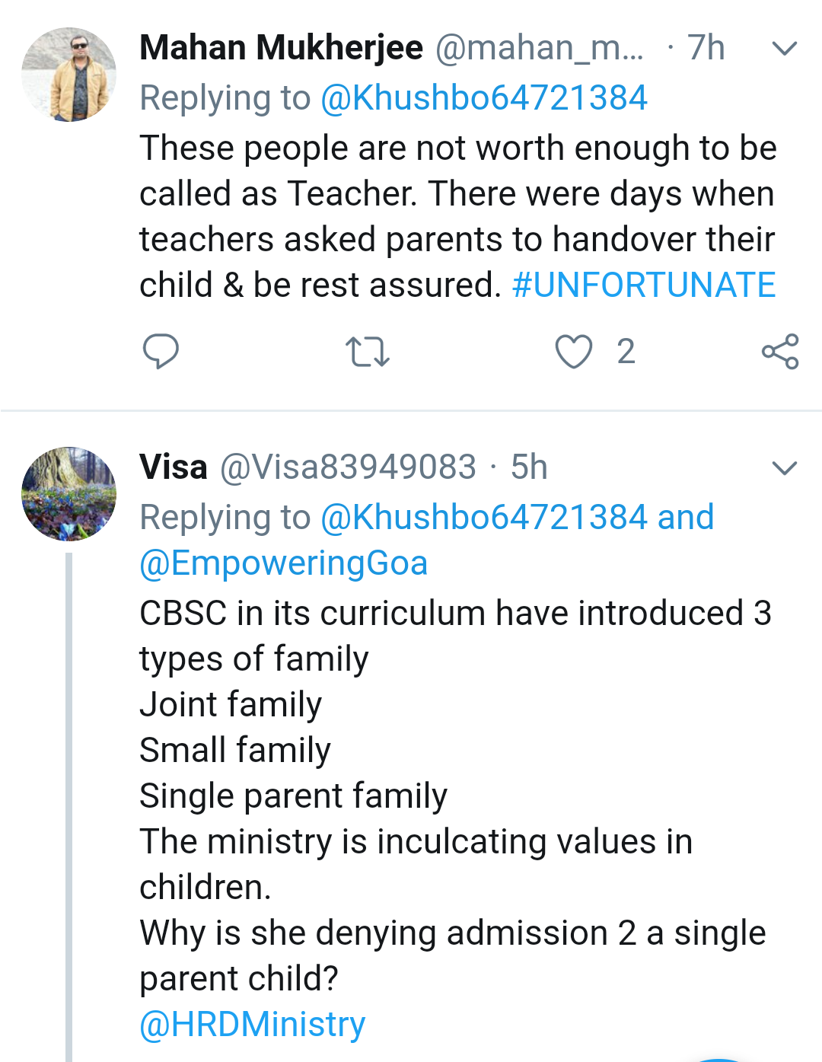Share Mahan Mukherjee's tweet
Viewport: 822px width, 1062px height.
coord(780,352)
